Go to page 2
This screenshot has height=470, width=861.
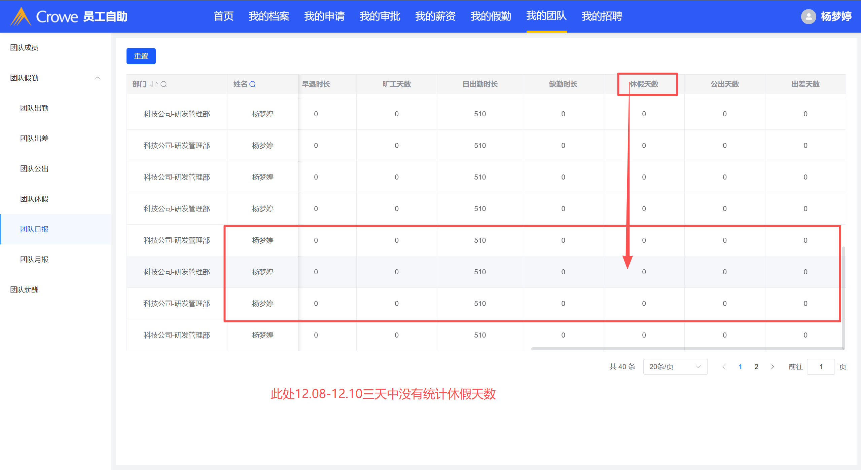tap(756, 367)
